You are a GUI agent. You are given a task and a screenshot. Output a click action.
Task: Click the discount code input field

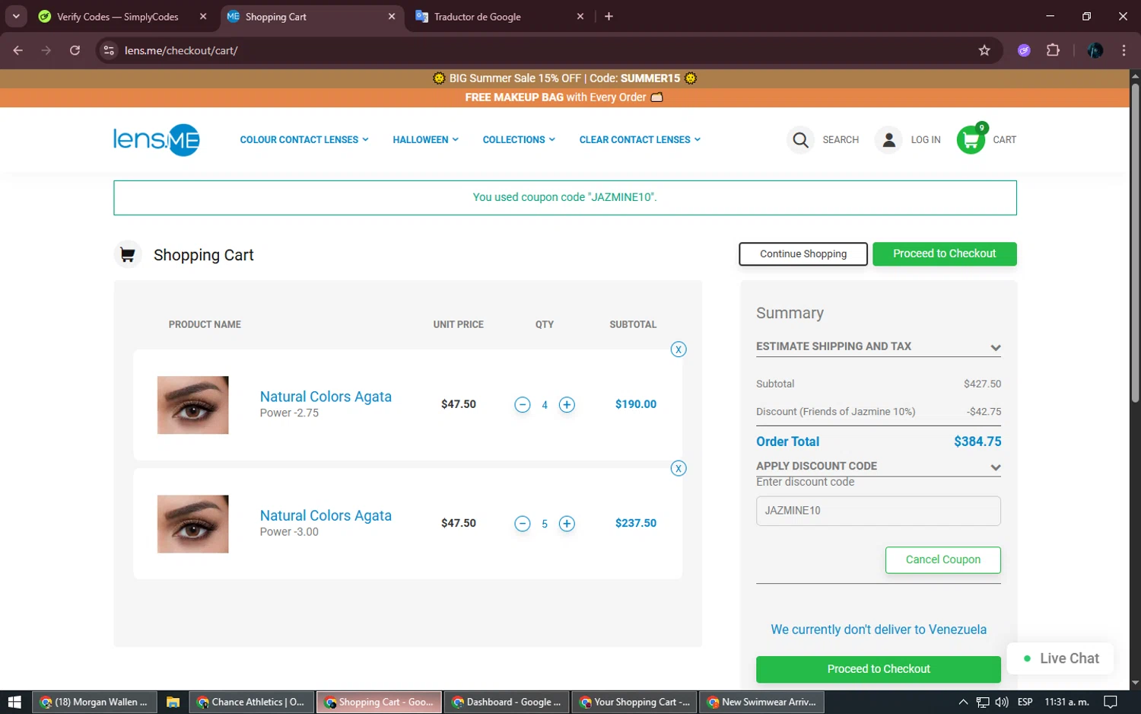point(878,511)
